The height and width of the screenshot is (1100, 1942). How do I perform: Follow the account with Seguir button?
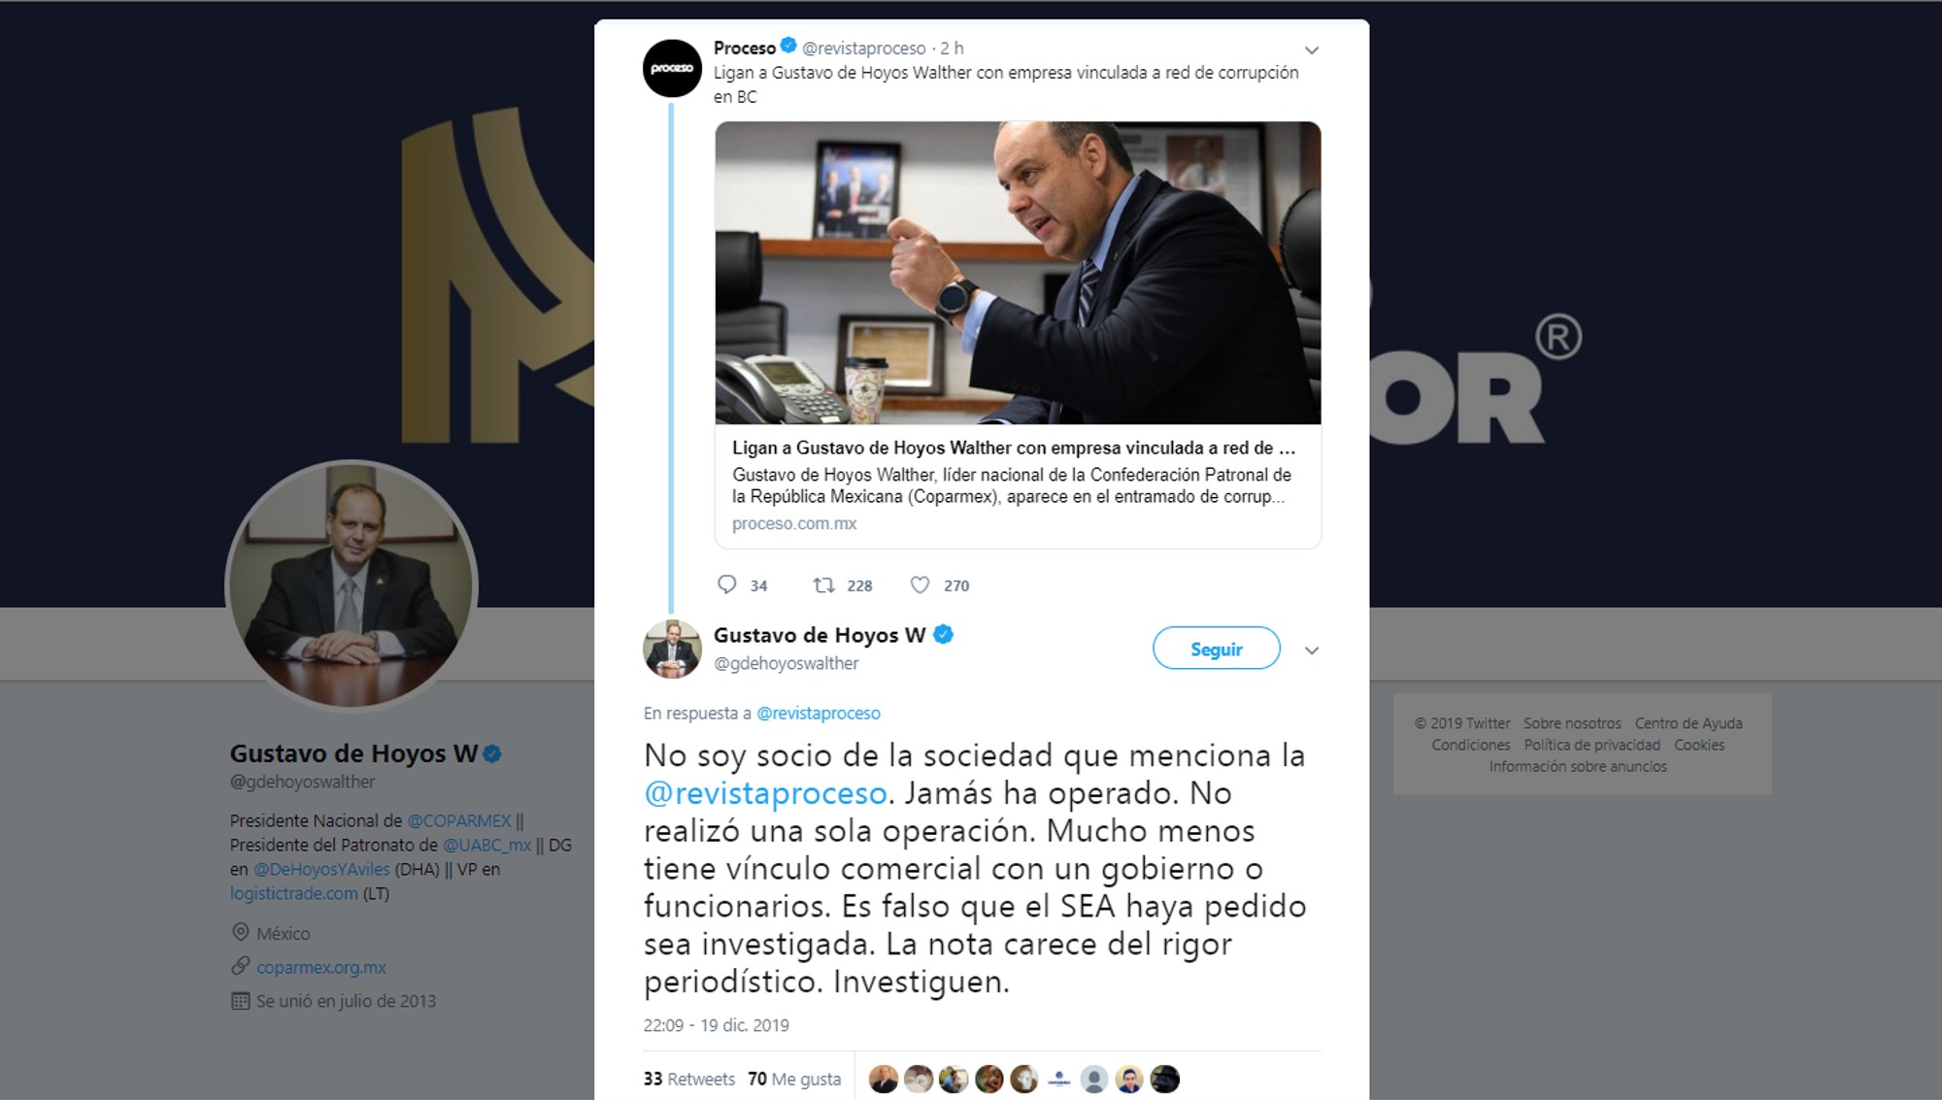click(1216, 649)
